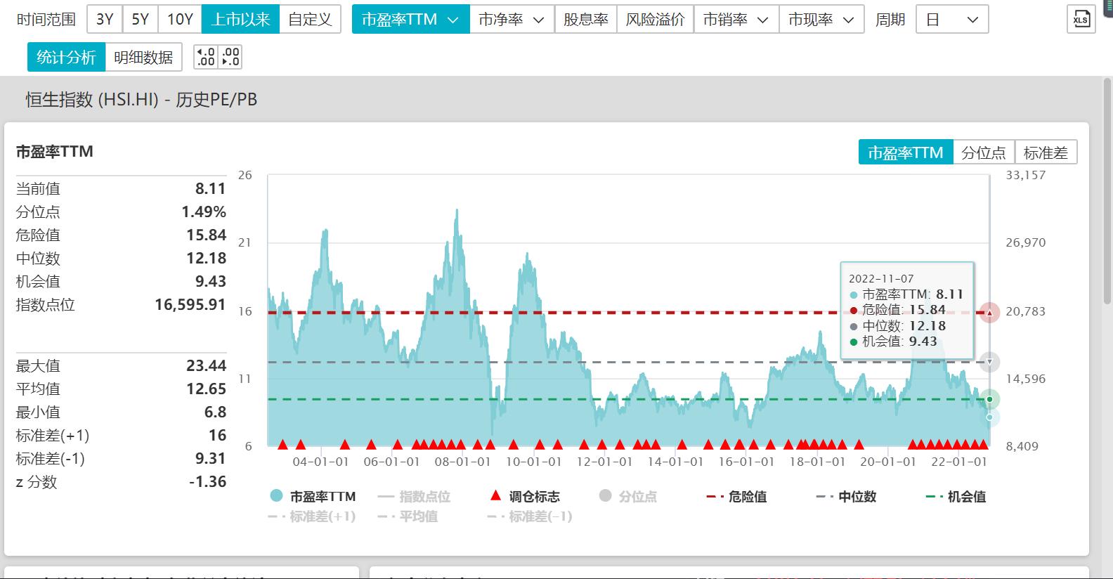The height and width of the screenshot is (579, 1113).
Task: Toggle 机会值 legend line
Action: 956,496
